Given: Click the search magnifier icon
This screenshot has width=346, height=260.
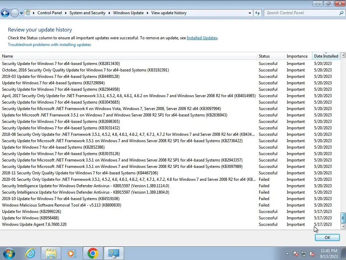Looking at the screenshot, I should 341,13.
